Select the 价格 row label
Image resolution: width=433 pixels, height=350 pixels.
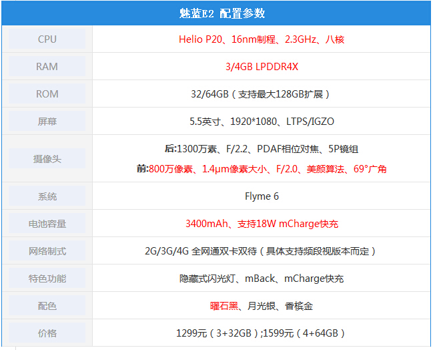47,333
